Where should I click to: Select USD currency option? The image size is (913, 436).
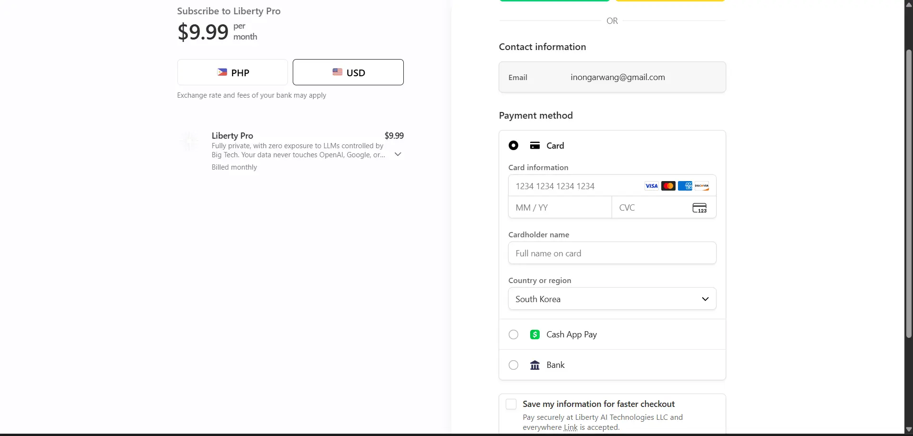tap(348, 72)
